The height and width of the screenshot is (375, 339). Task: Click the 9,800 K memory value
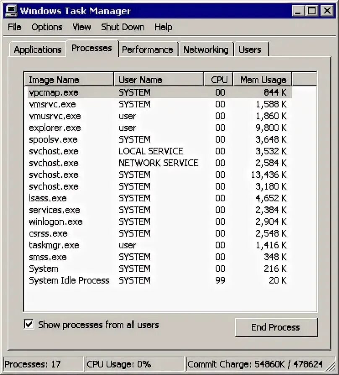[x=271, y=128]
